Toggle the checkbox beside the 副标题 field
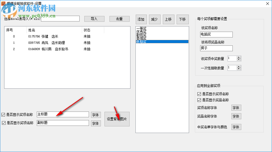 [x=4, y=123]
